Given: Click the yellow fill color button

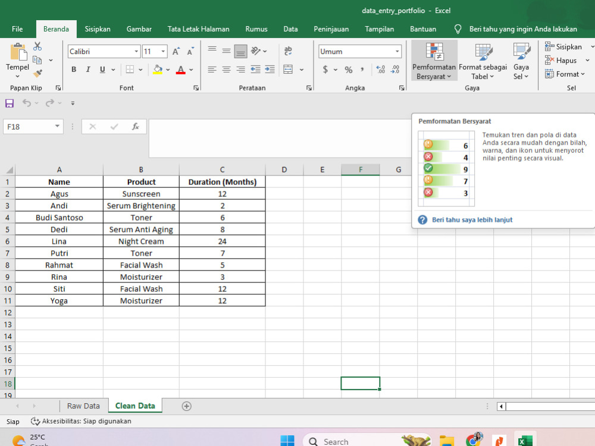Looking at the screenshot, I should tap(158, 70).
